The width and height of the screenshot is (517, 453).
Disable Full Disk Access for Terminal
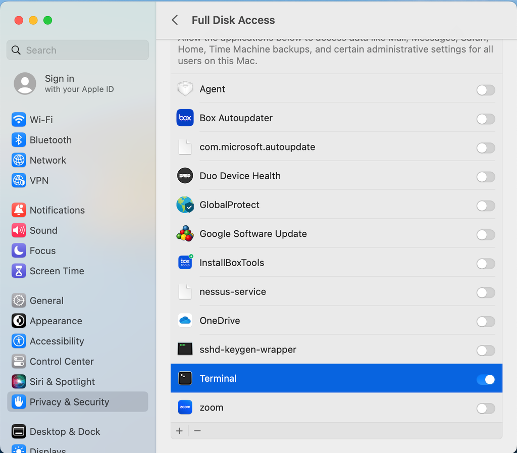pos(486,379)
